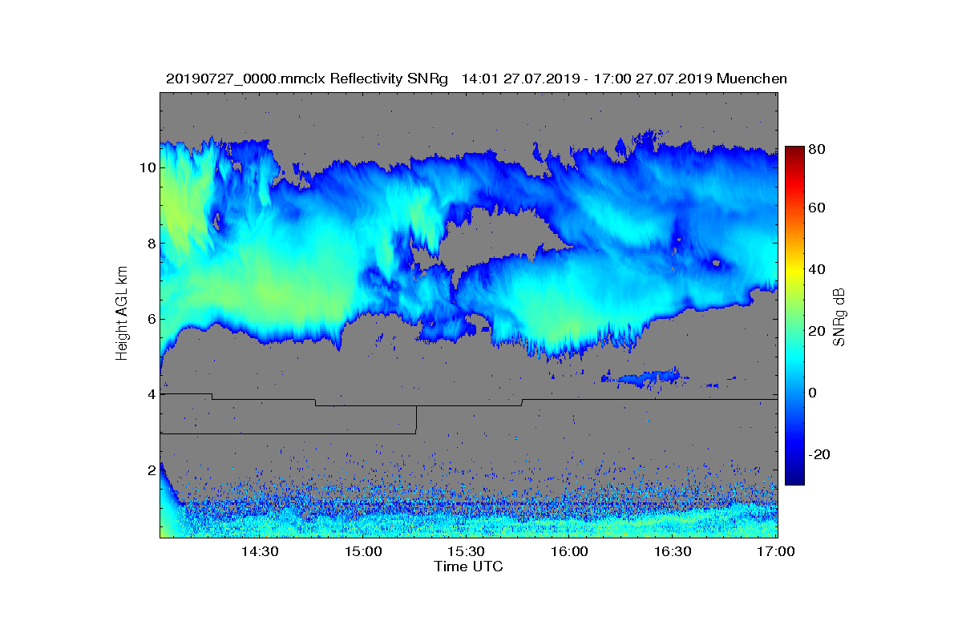Click the colorbar tick label -20
Image resolution: width=962 pixels, height=641 pixels.
click(x=821, y=454)
